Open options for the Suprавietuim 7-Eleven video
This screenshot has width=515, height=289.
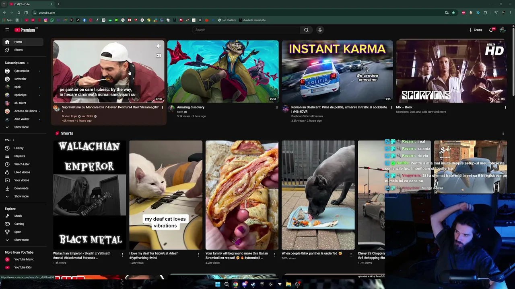pyautogui.click(x=162, y=108)
